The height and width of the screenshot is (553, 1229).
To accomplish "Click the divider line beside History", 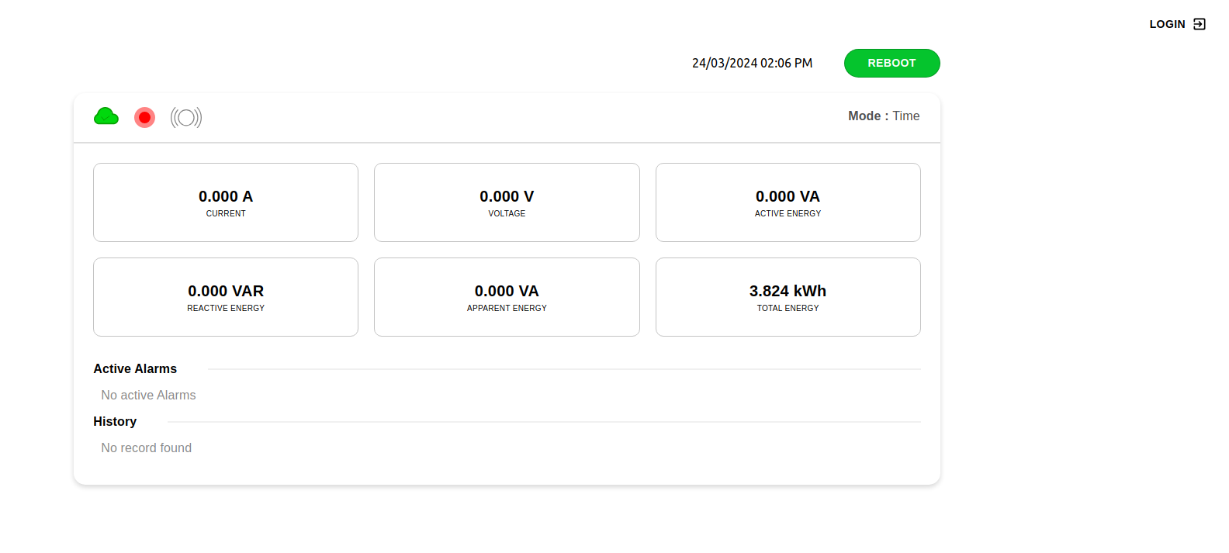I will click(x=543, y=422).
